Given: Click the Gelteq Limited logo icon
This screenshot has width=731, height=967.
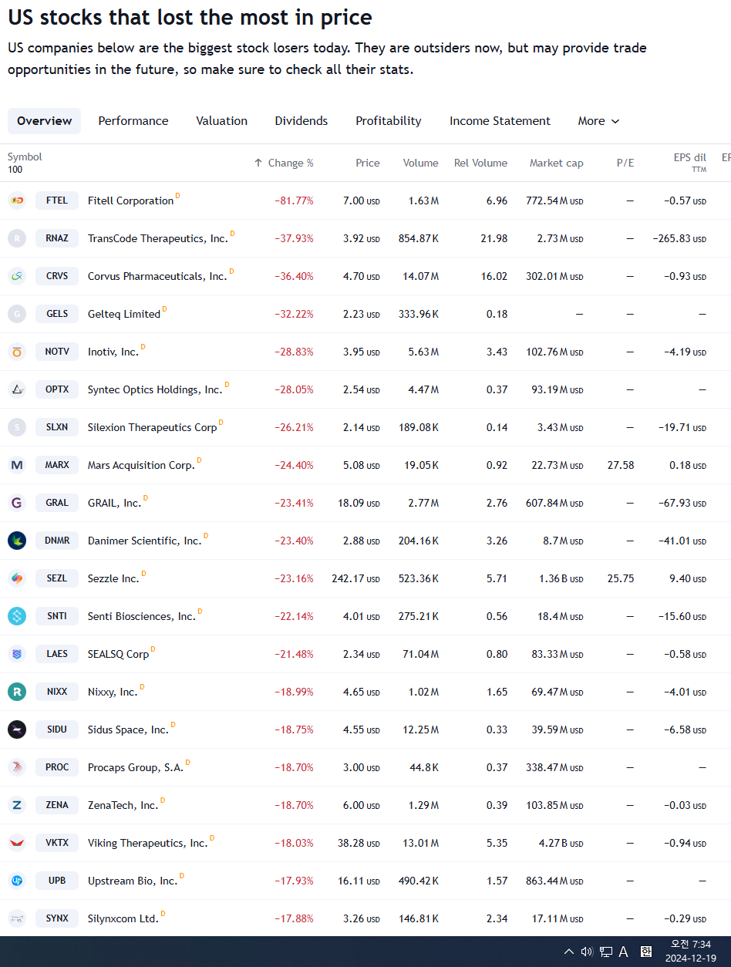Looking at the screenshot, I should (x=17, y=314).
